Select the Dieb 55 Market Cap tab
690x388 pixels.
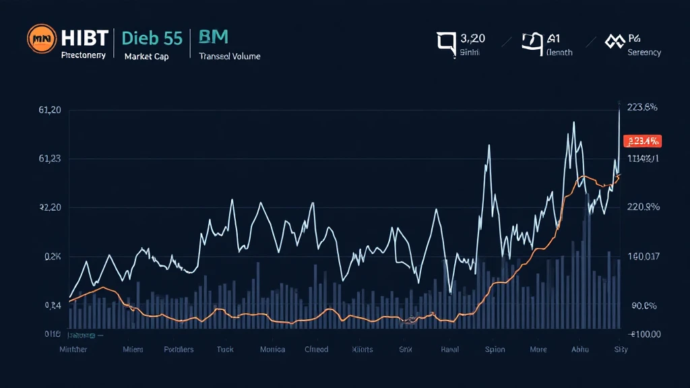(152, 44)
